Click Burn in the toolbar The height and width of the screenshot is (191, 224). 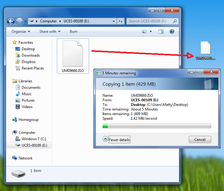click(x=73, y=32)
